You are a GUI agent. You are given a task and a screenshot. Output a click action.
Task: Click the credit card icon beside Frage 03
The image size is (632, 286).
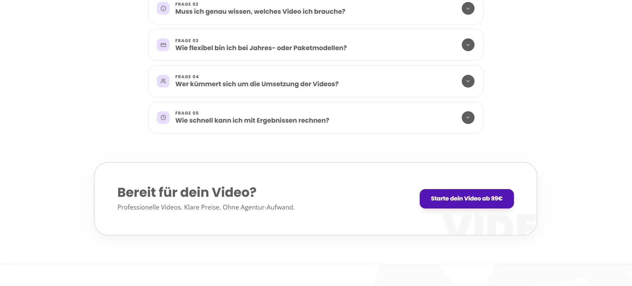click(x=163, y=45)
